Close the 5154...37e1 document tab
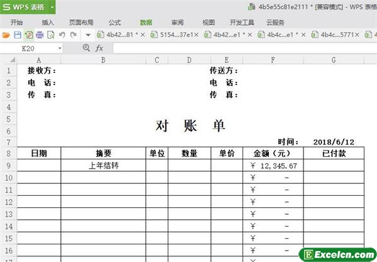Viewport: 377px width, 262px height. (x=197, y=35)
